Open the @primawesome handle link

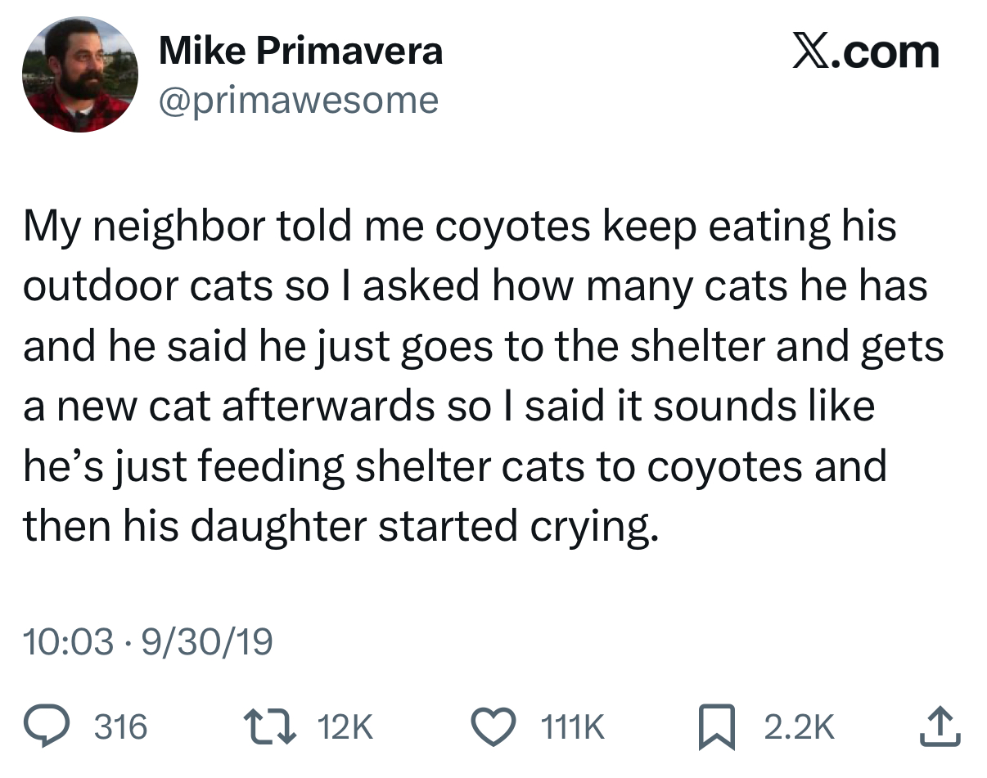pyautogui.click(x=298, y=101)
